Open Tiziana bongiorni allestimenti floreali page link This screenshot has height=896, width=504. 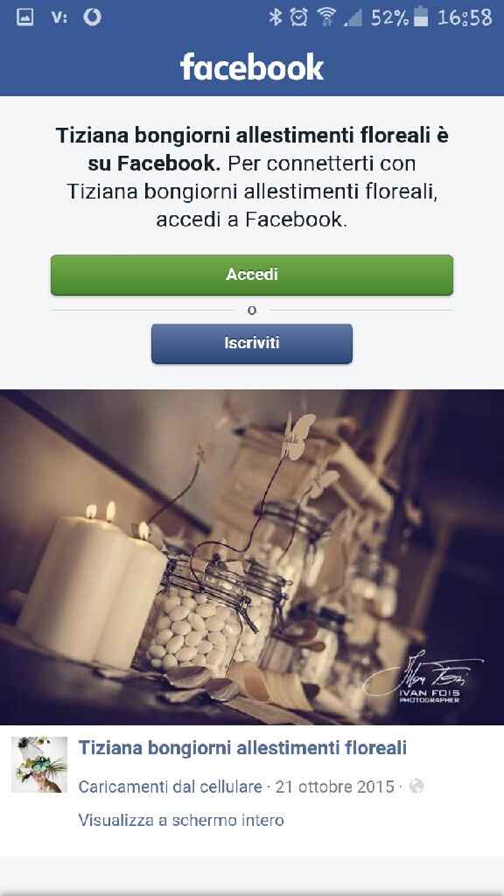click(242, 747)
